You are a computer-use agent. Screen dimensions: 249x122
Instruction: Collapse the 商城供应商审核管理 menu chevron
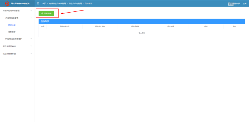(x=31, y=10)
